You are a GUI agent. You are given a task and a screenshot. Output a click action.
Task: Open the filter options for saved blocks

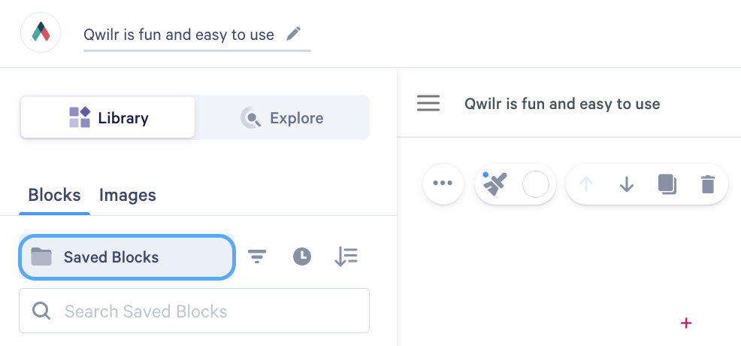(257, 256)
